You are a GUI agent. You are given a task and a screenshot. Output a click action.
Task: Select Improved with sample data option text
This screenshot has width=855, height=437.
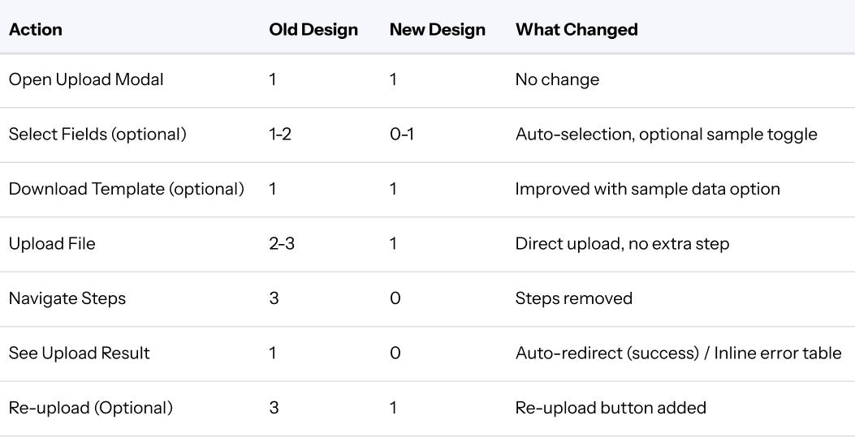click(648, 189)
